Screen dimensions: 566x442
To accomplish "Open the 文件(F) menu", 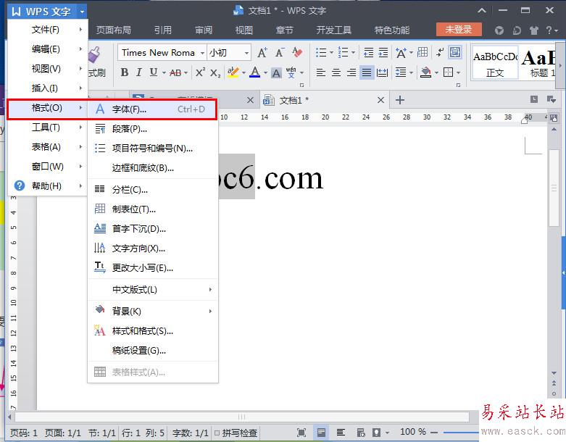I will [x=47, y=30].
